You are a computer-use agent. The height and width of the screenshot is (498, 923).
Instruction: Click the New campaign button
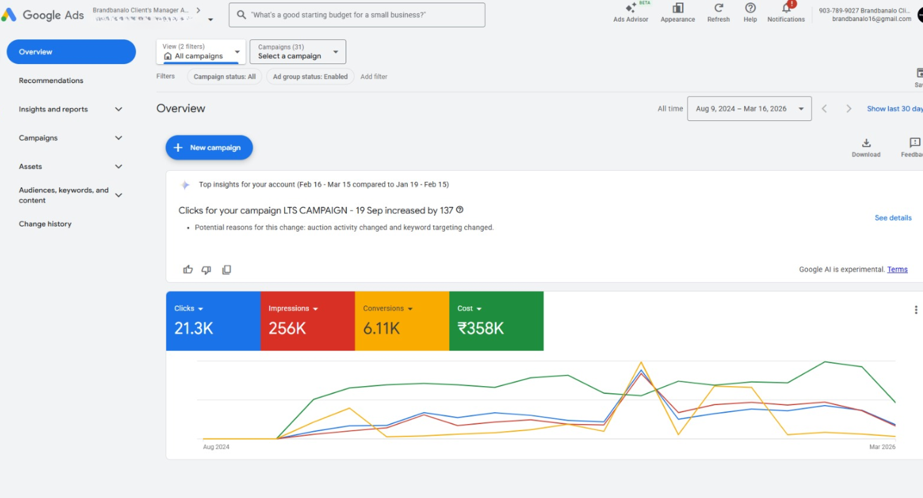coord(209,148)
